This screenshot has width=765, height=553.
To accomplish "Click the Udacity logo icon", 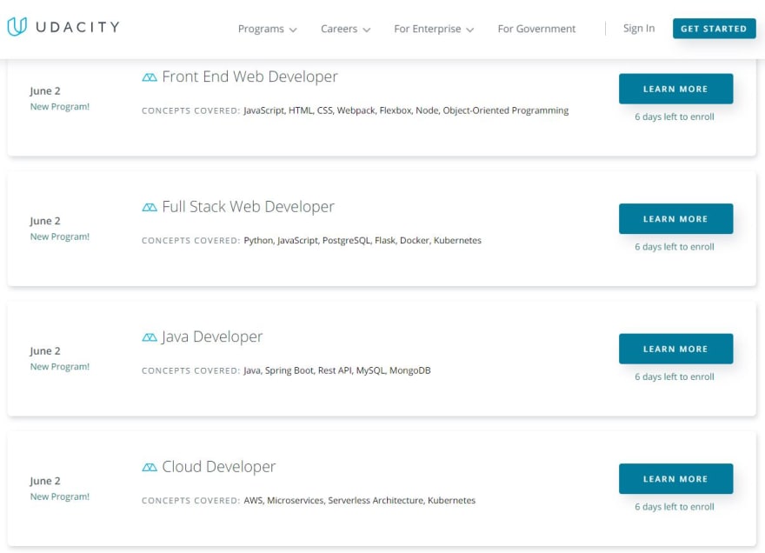I will pos(17,26).
